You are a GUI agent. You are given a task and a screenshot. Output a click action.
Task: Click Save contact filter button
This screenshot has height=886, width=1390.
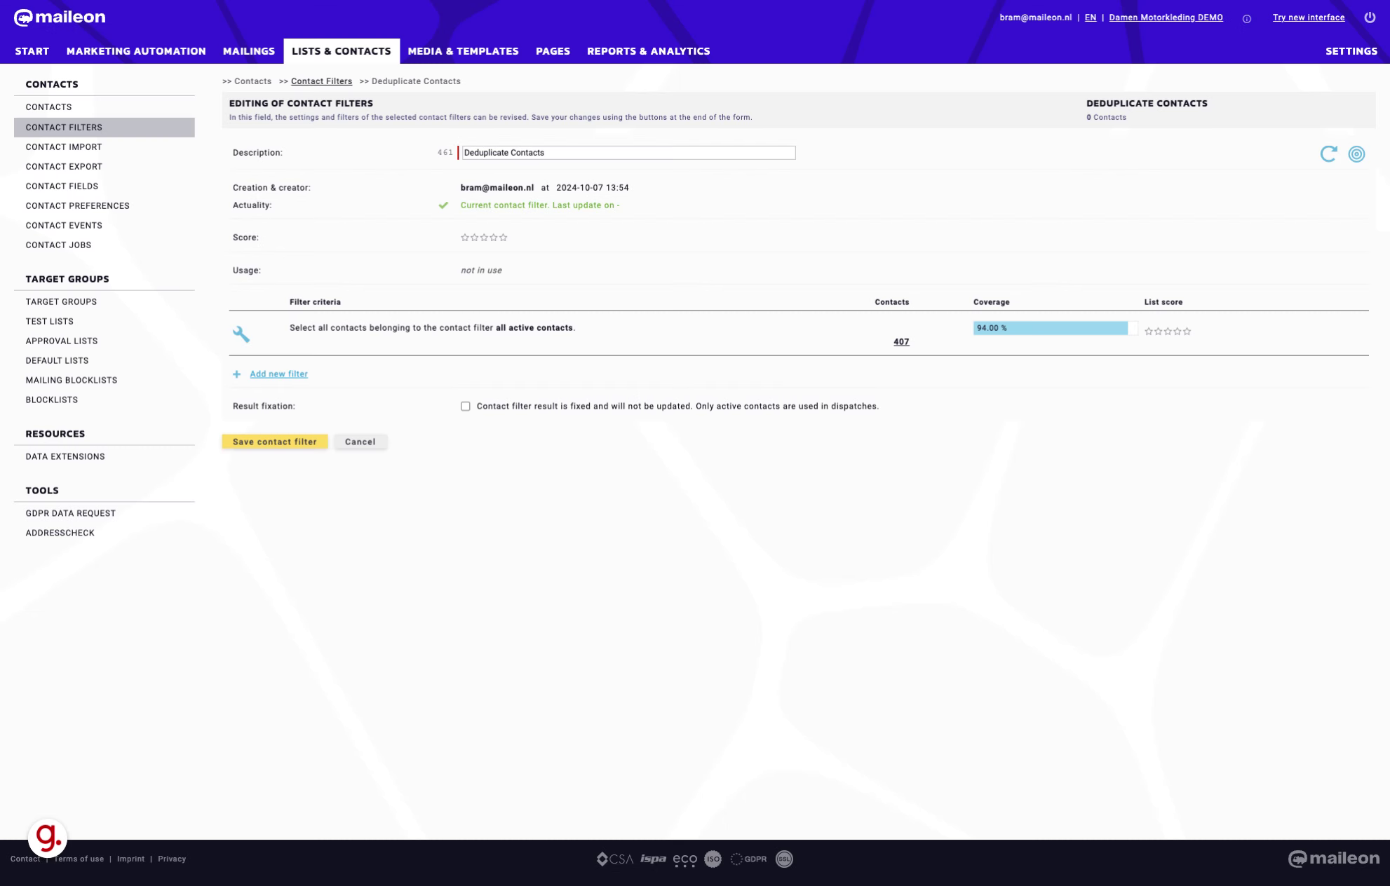click(275, 442)
